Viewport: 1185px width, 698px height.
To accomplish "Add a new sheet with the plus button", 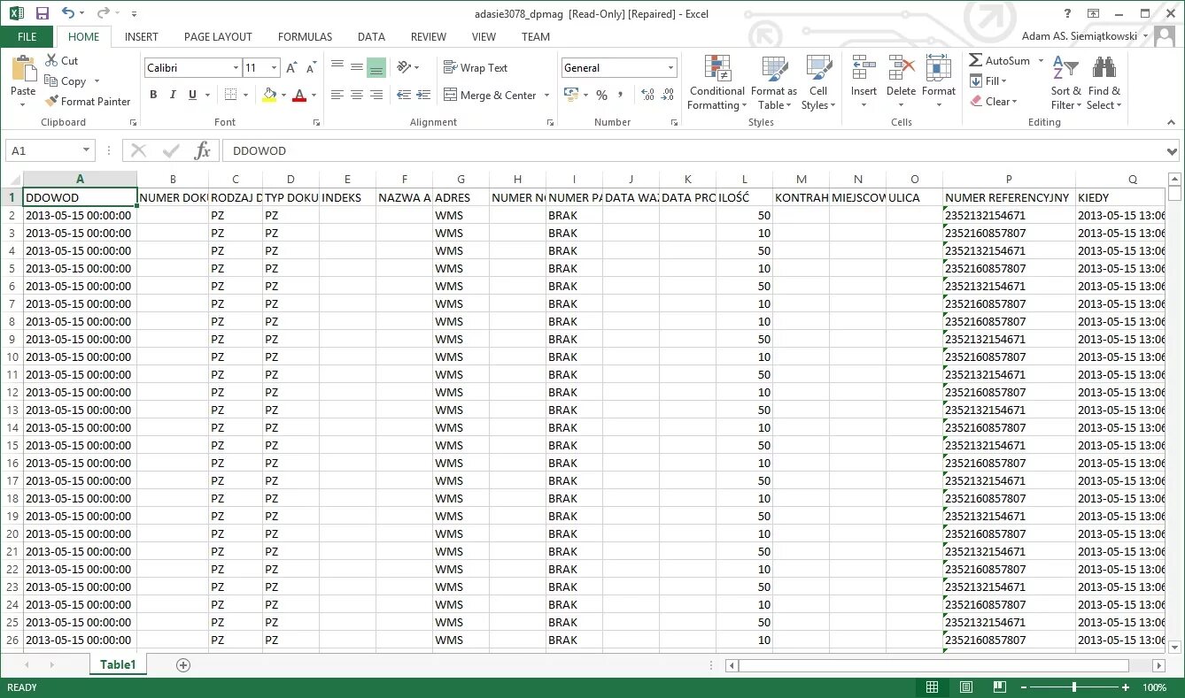I will 183,665.
